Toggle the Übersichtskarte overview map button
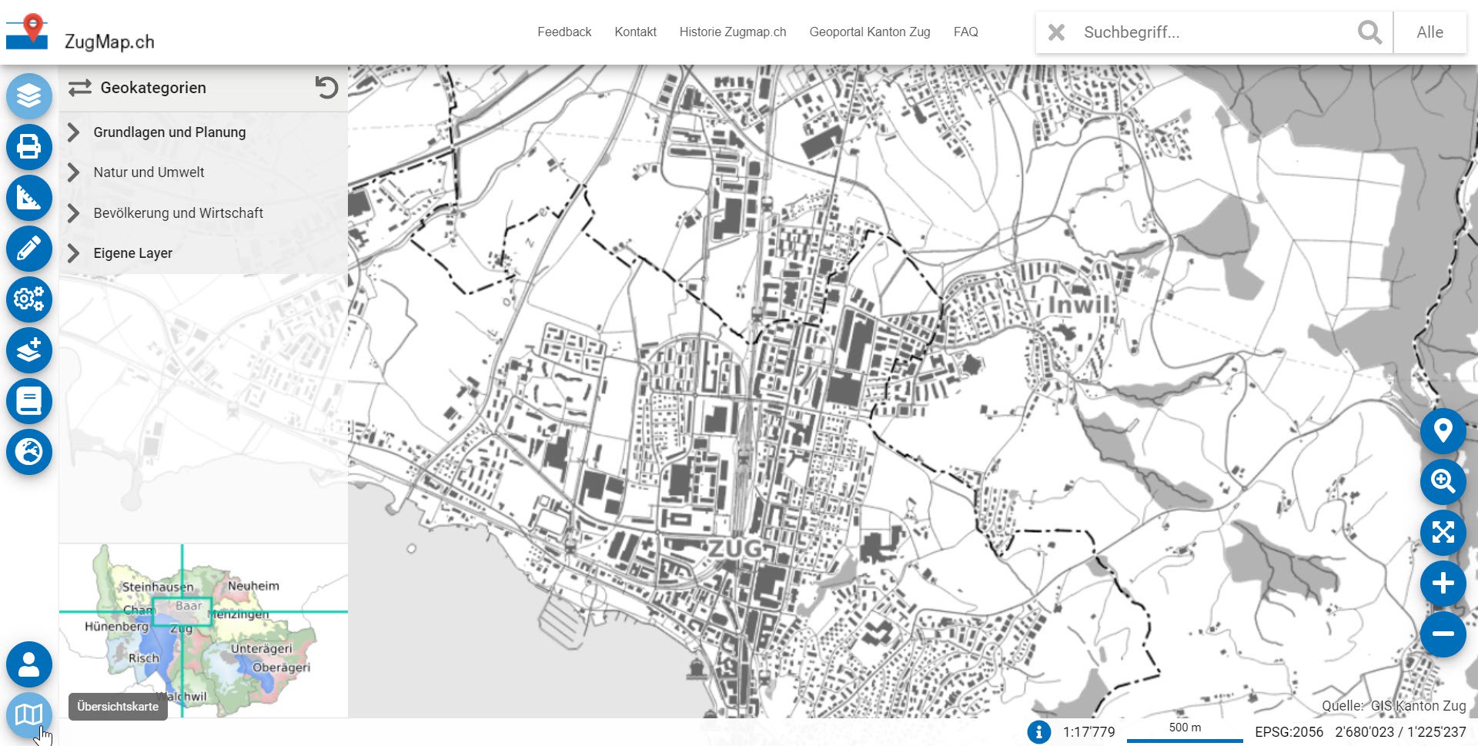The image size is (1478, 746). tap(29, 715)
